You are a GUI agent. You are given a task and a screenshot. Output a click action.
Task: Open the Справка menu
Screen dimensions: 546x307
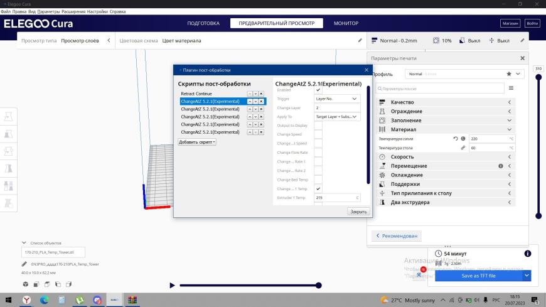point(117,11)
